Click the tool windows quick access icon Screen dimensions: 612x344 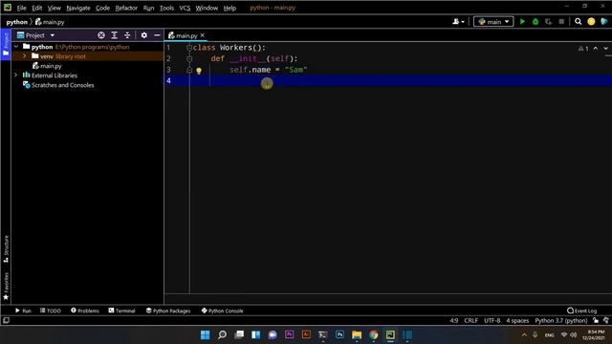(6, 321)
